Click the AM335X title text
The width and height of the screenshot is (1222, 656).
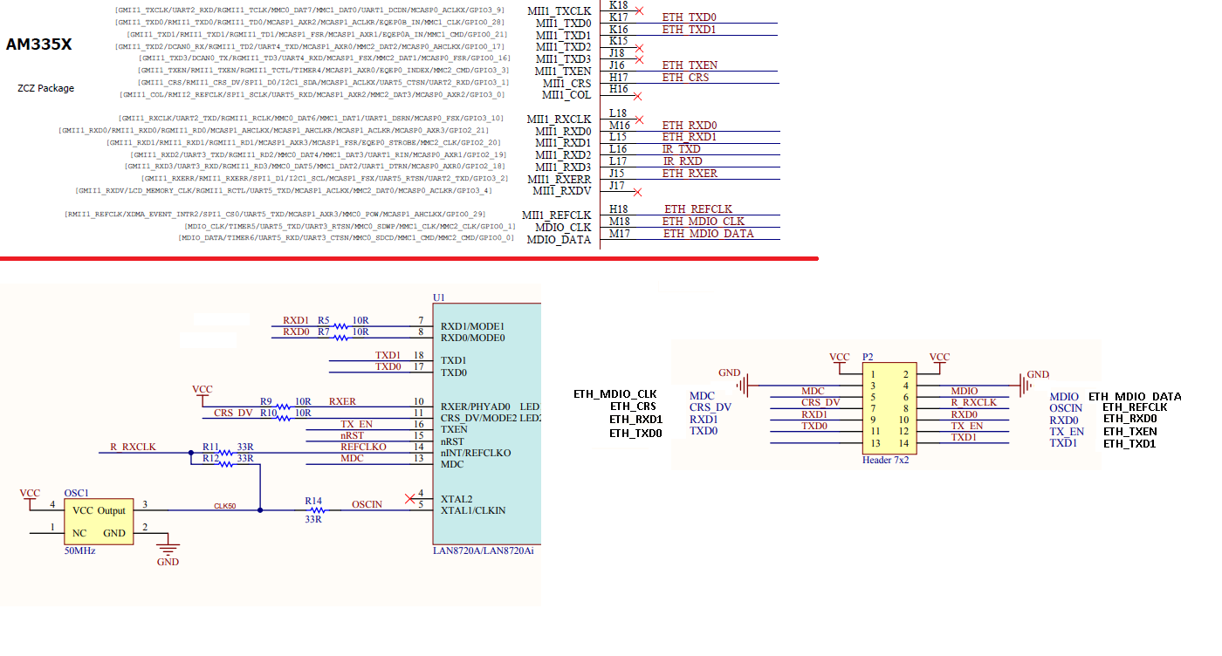coord(39,44)
